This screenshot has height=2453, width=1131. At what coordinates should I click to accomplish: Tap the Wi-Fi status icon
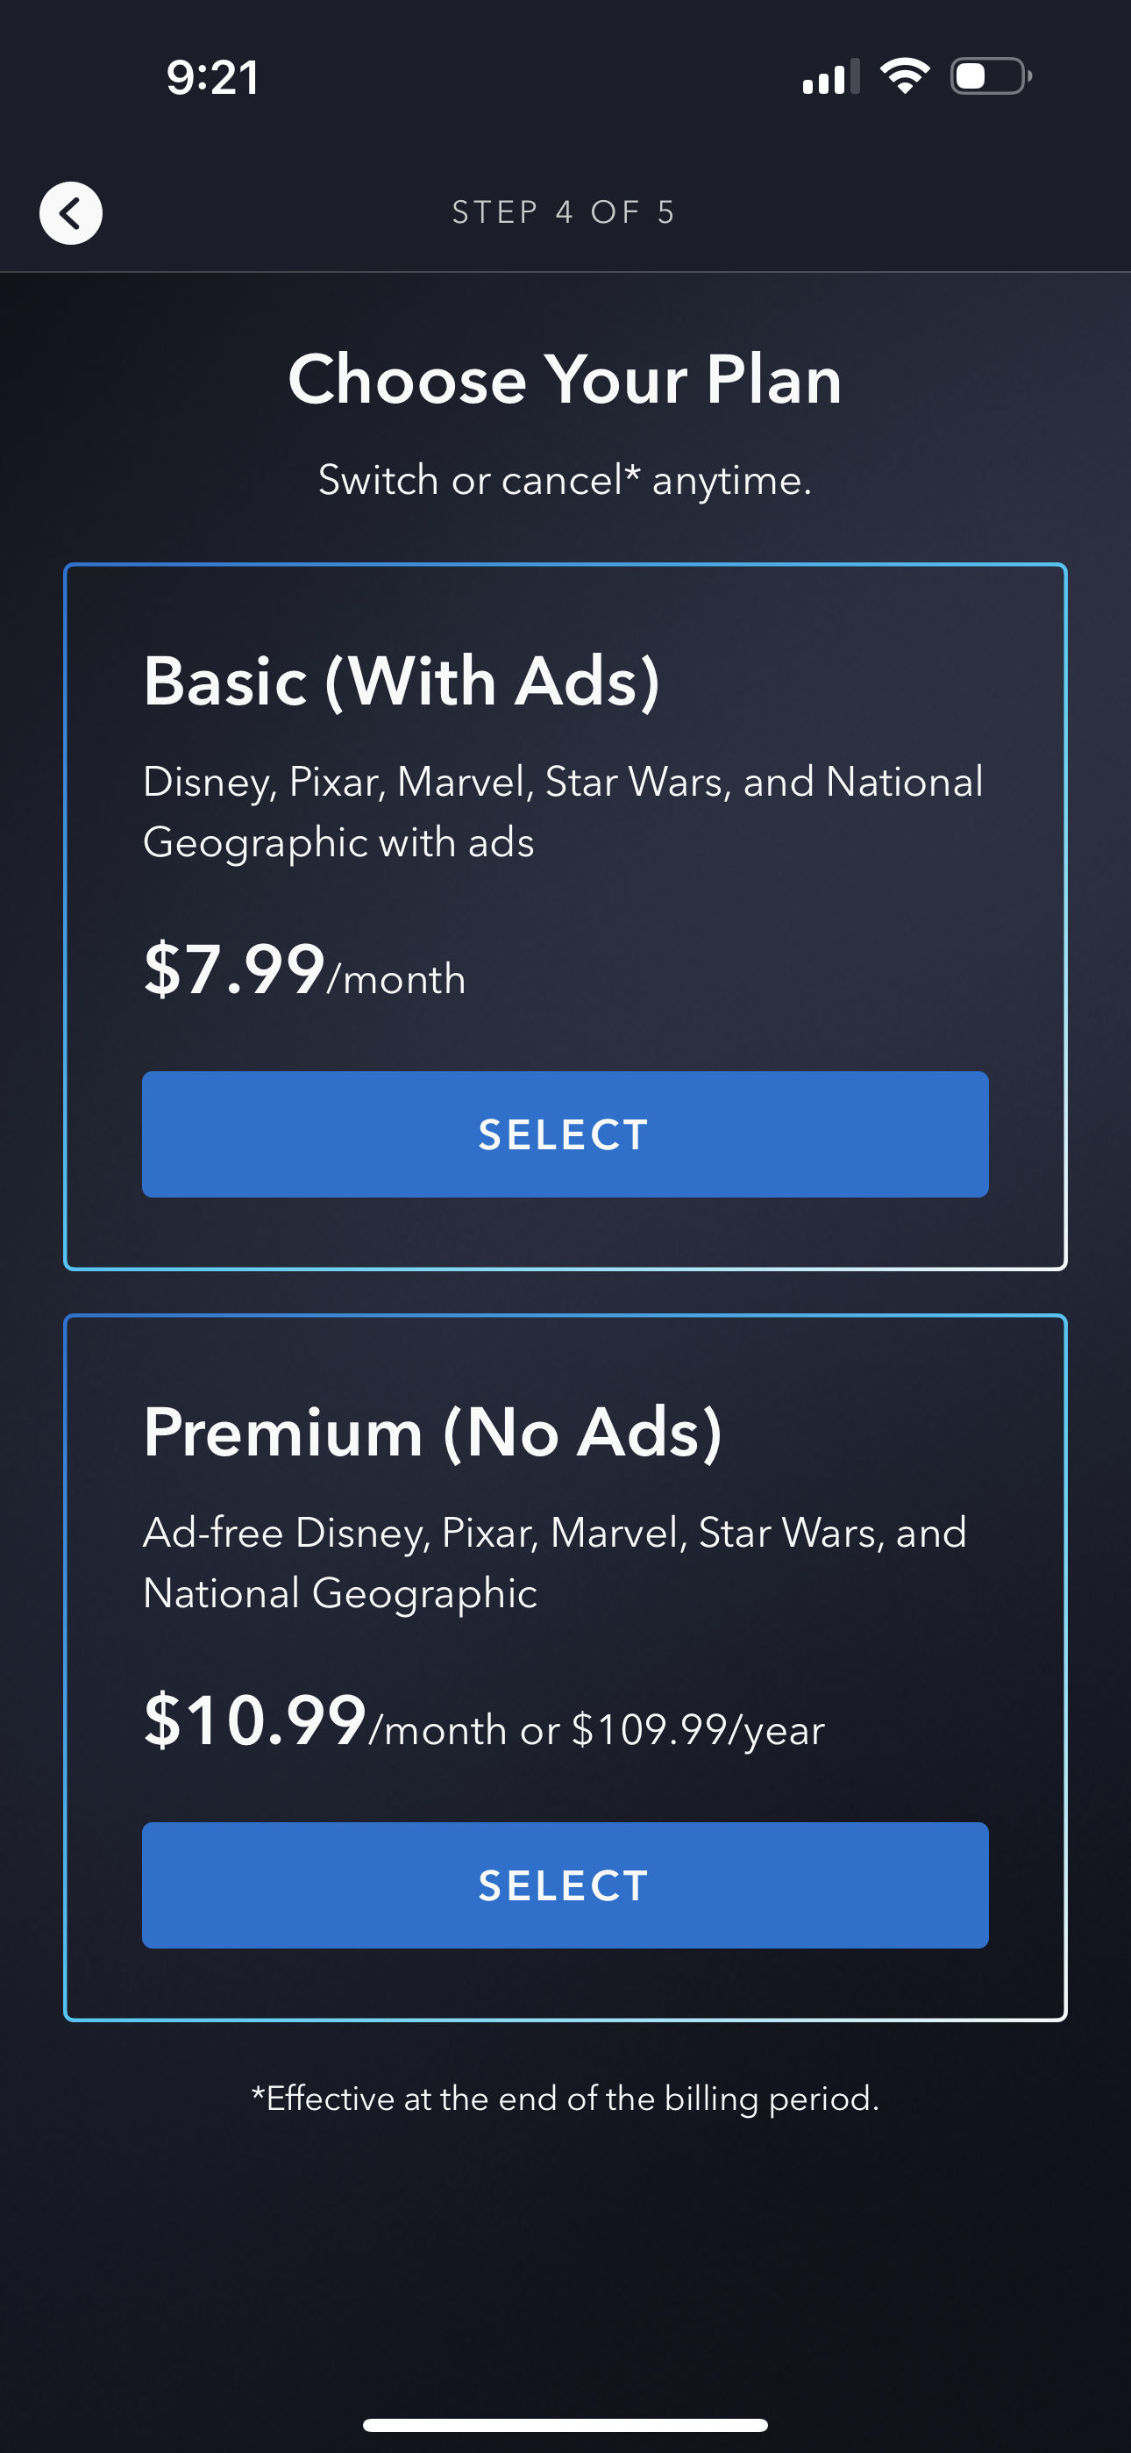point(905,76)
